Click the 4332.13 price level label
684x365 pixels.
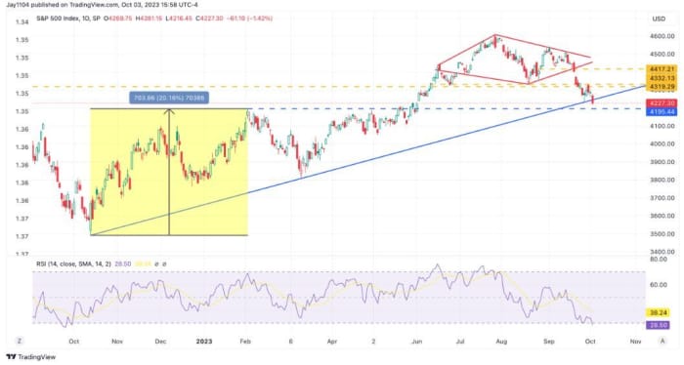662,78
